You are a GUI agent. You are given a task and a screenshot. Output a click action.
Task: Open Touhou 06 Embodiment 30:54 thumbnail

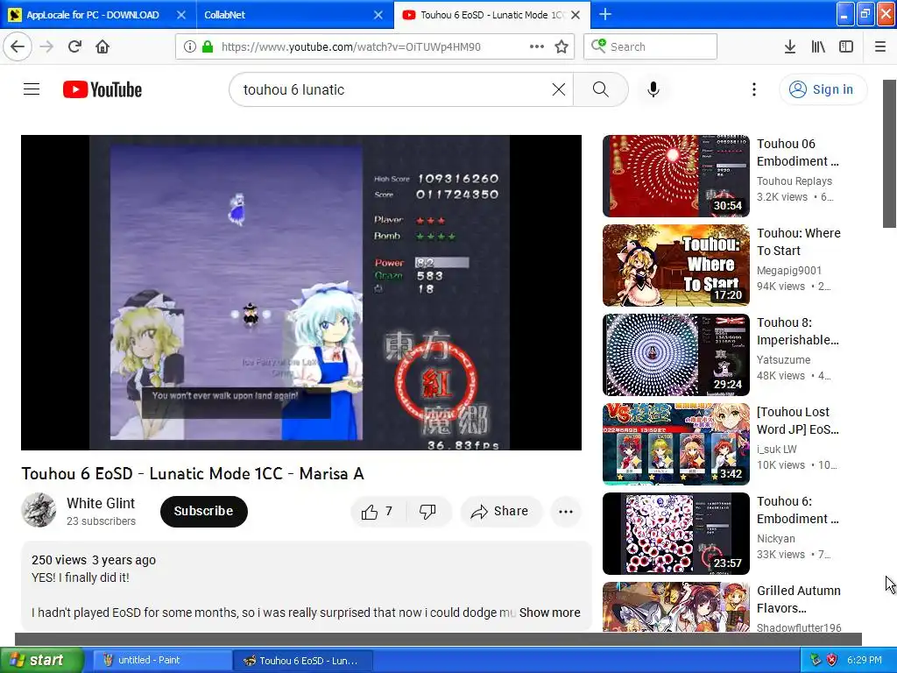(676, 176)
